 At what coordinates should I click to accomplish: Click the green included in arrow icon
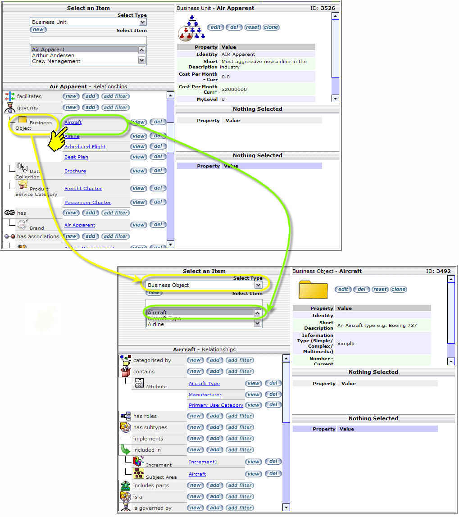coord(126,450)
